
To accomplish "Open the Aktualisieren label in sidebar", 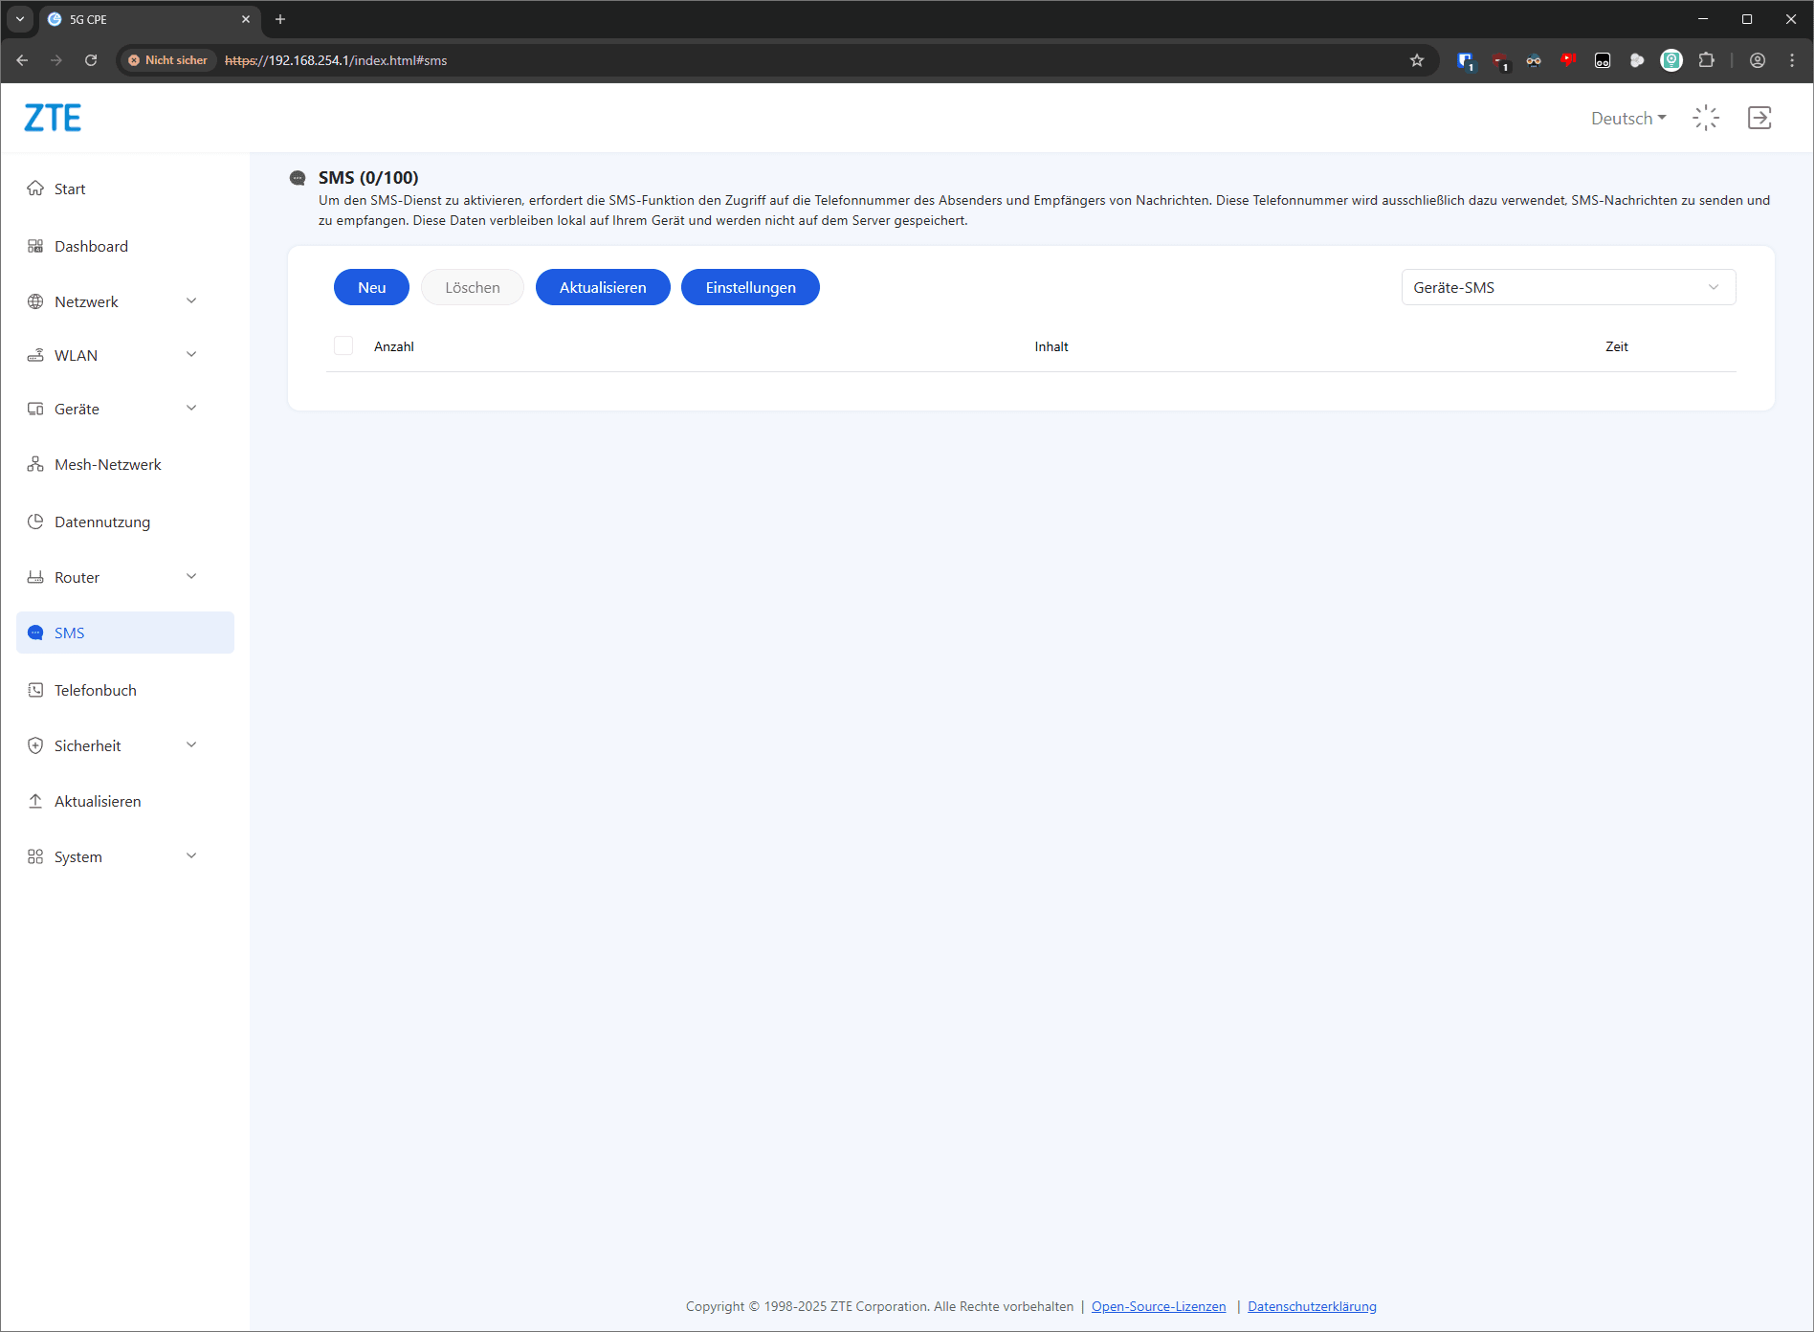I will 98,802.
